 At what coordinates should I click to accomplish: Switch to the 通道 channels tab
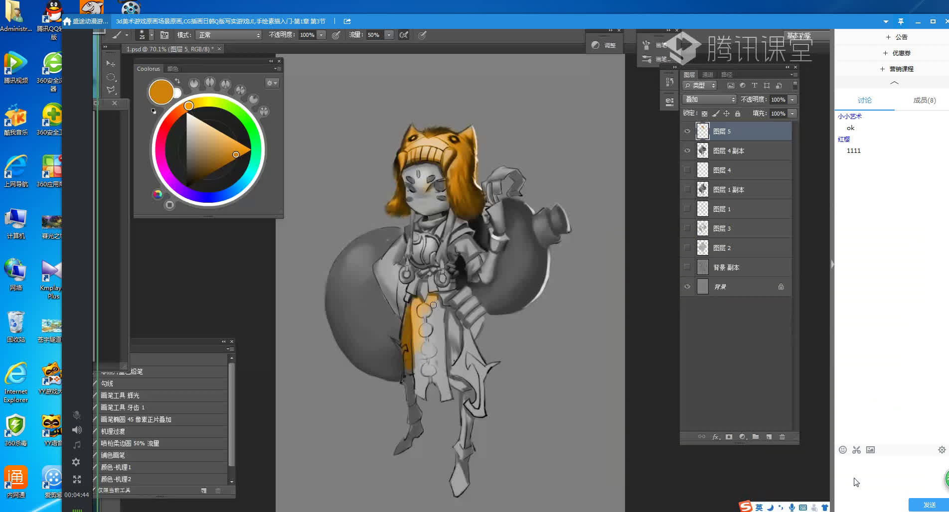708,75
